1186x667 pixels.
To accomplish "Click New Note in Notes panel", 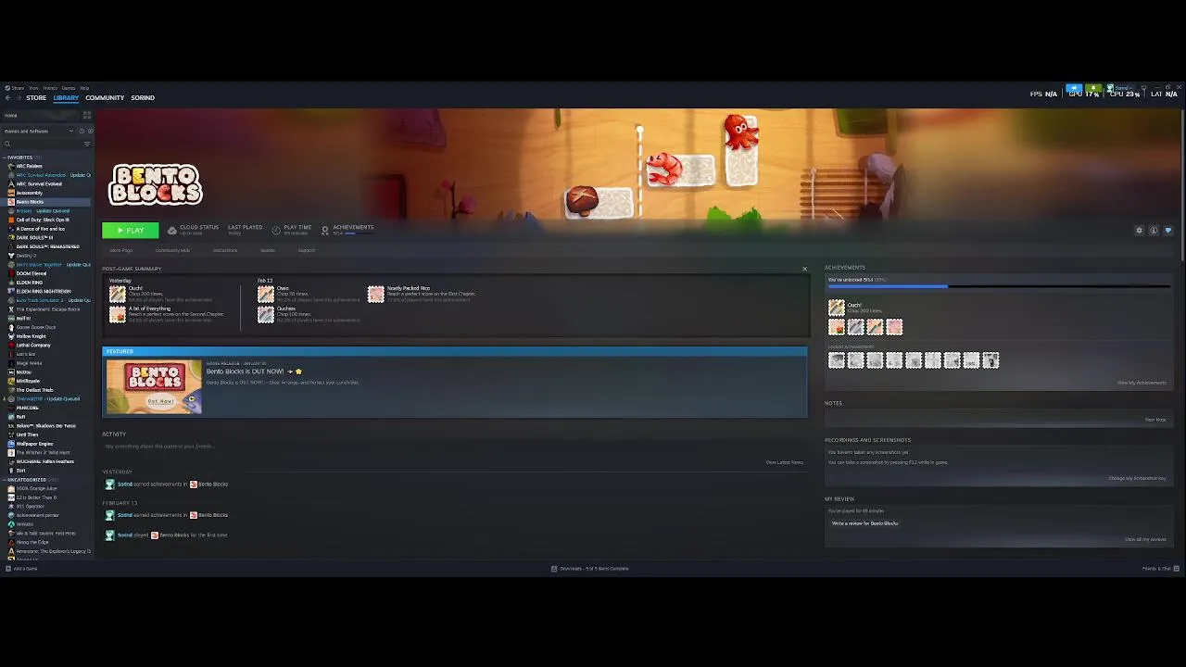I will tap(1155, 420).
